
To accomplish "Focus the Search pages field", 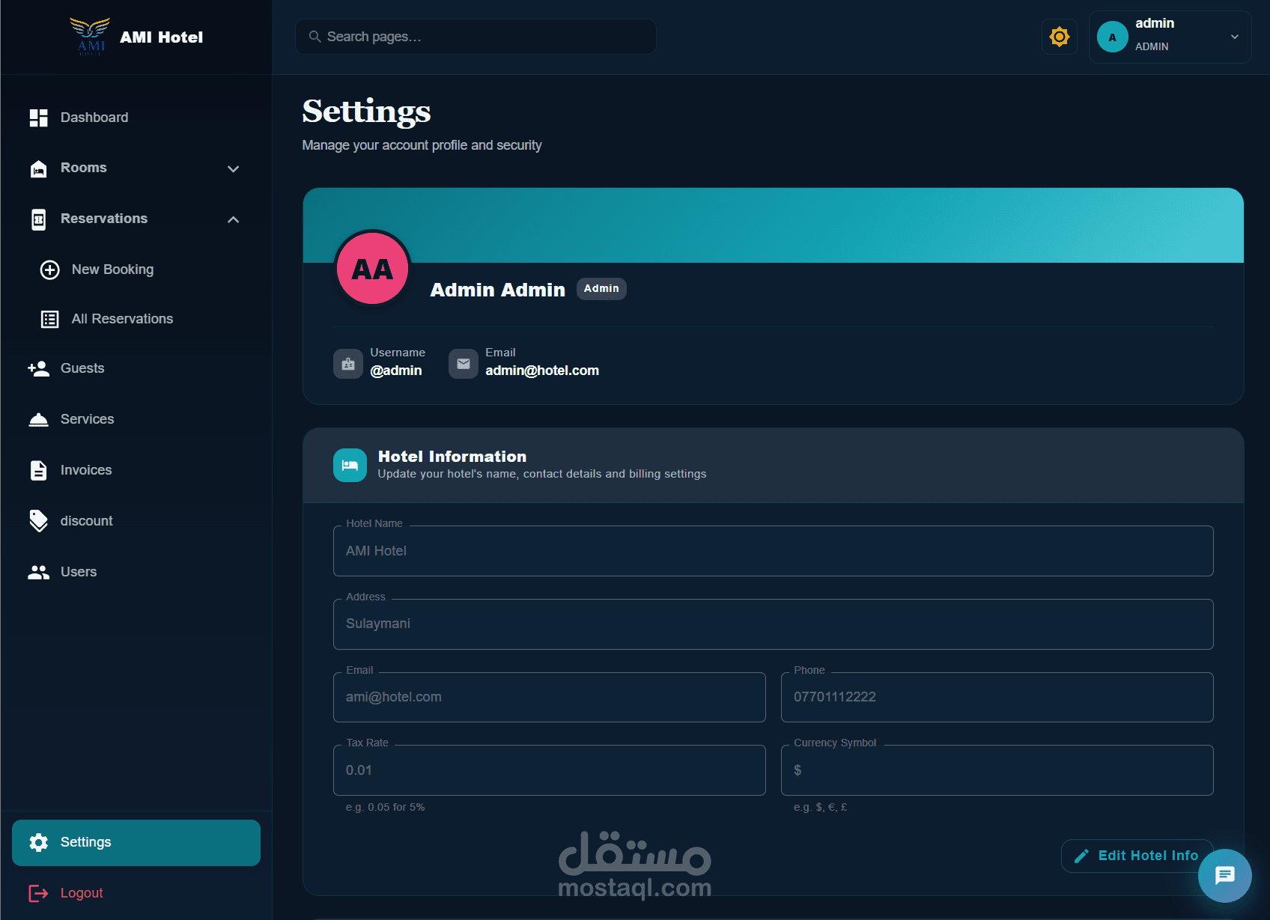I will (x=476, y=37).
